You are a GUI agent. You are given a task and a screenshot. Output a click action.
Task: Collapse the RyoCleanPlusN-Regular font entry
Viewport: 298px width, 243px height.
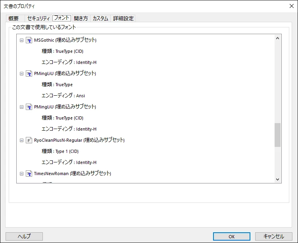22,140
